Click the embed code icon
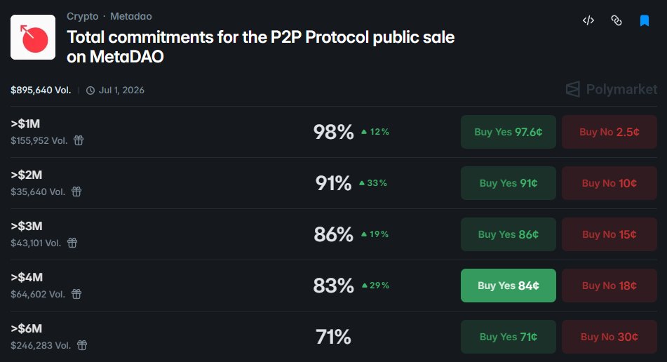Viewport: 667px width, 362px height. pos(588,20)
